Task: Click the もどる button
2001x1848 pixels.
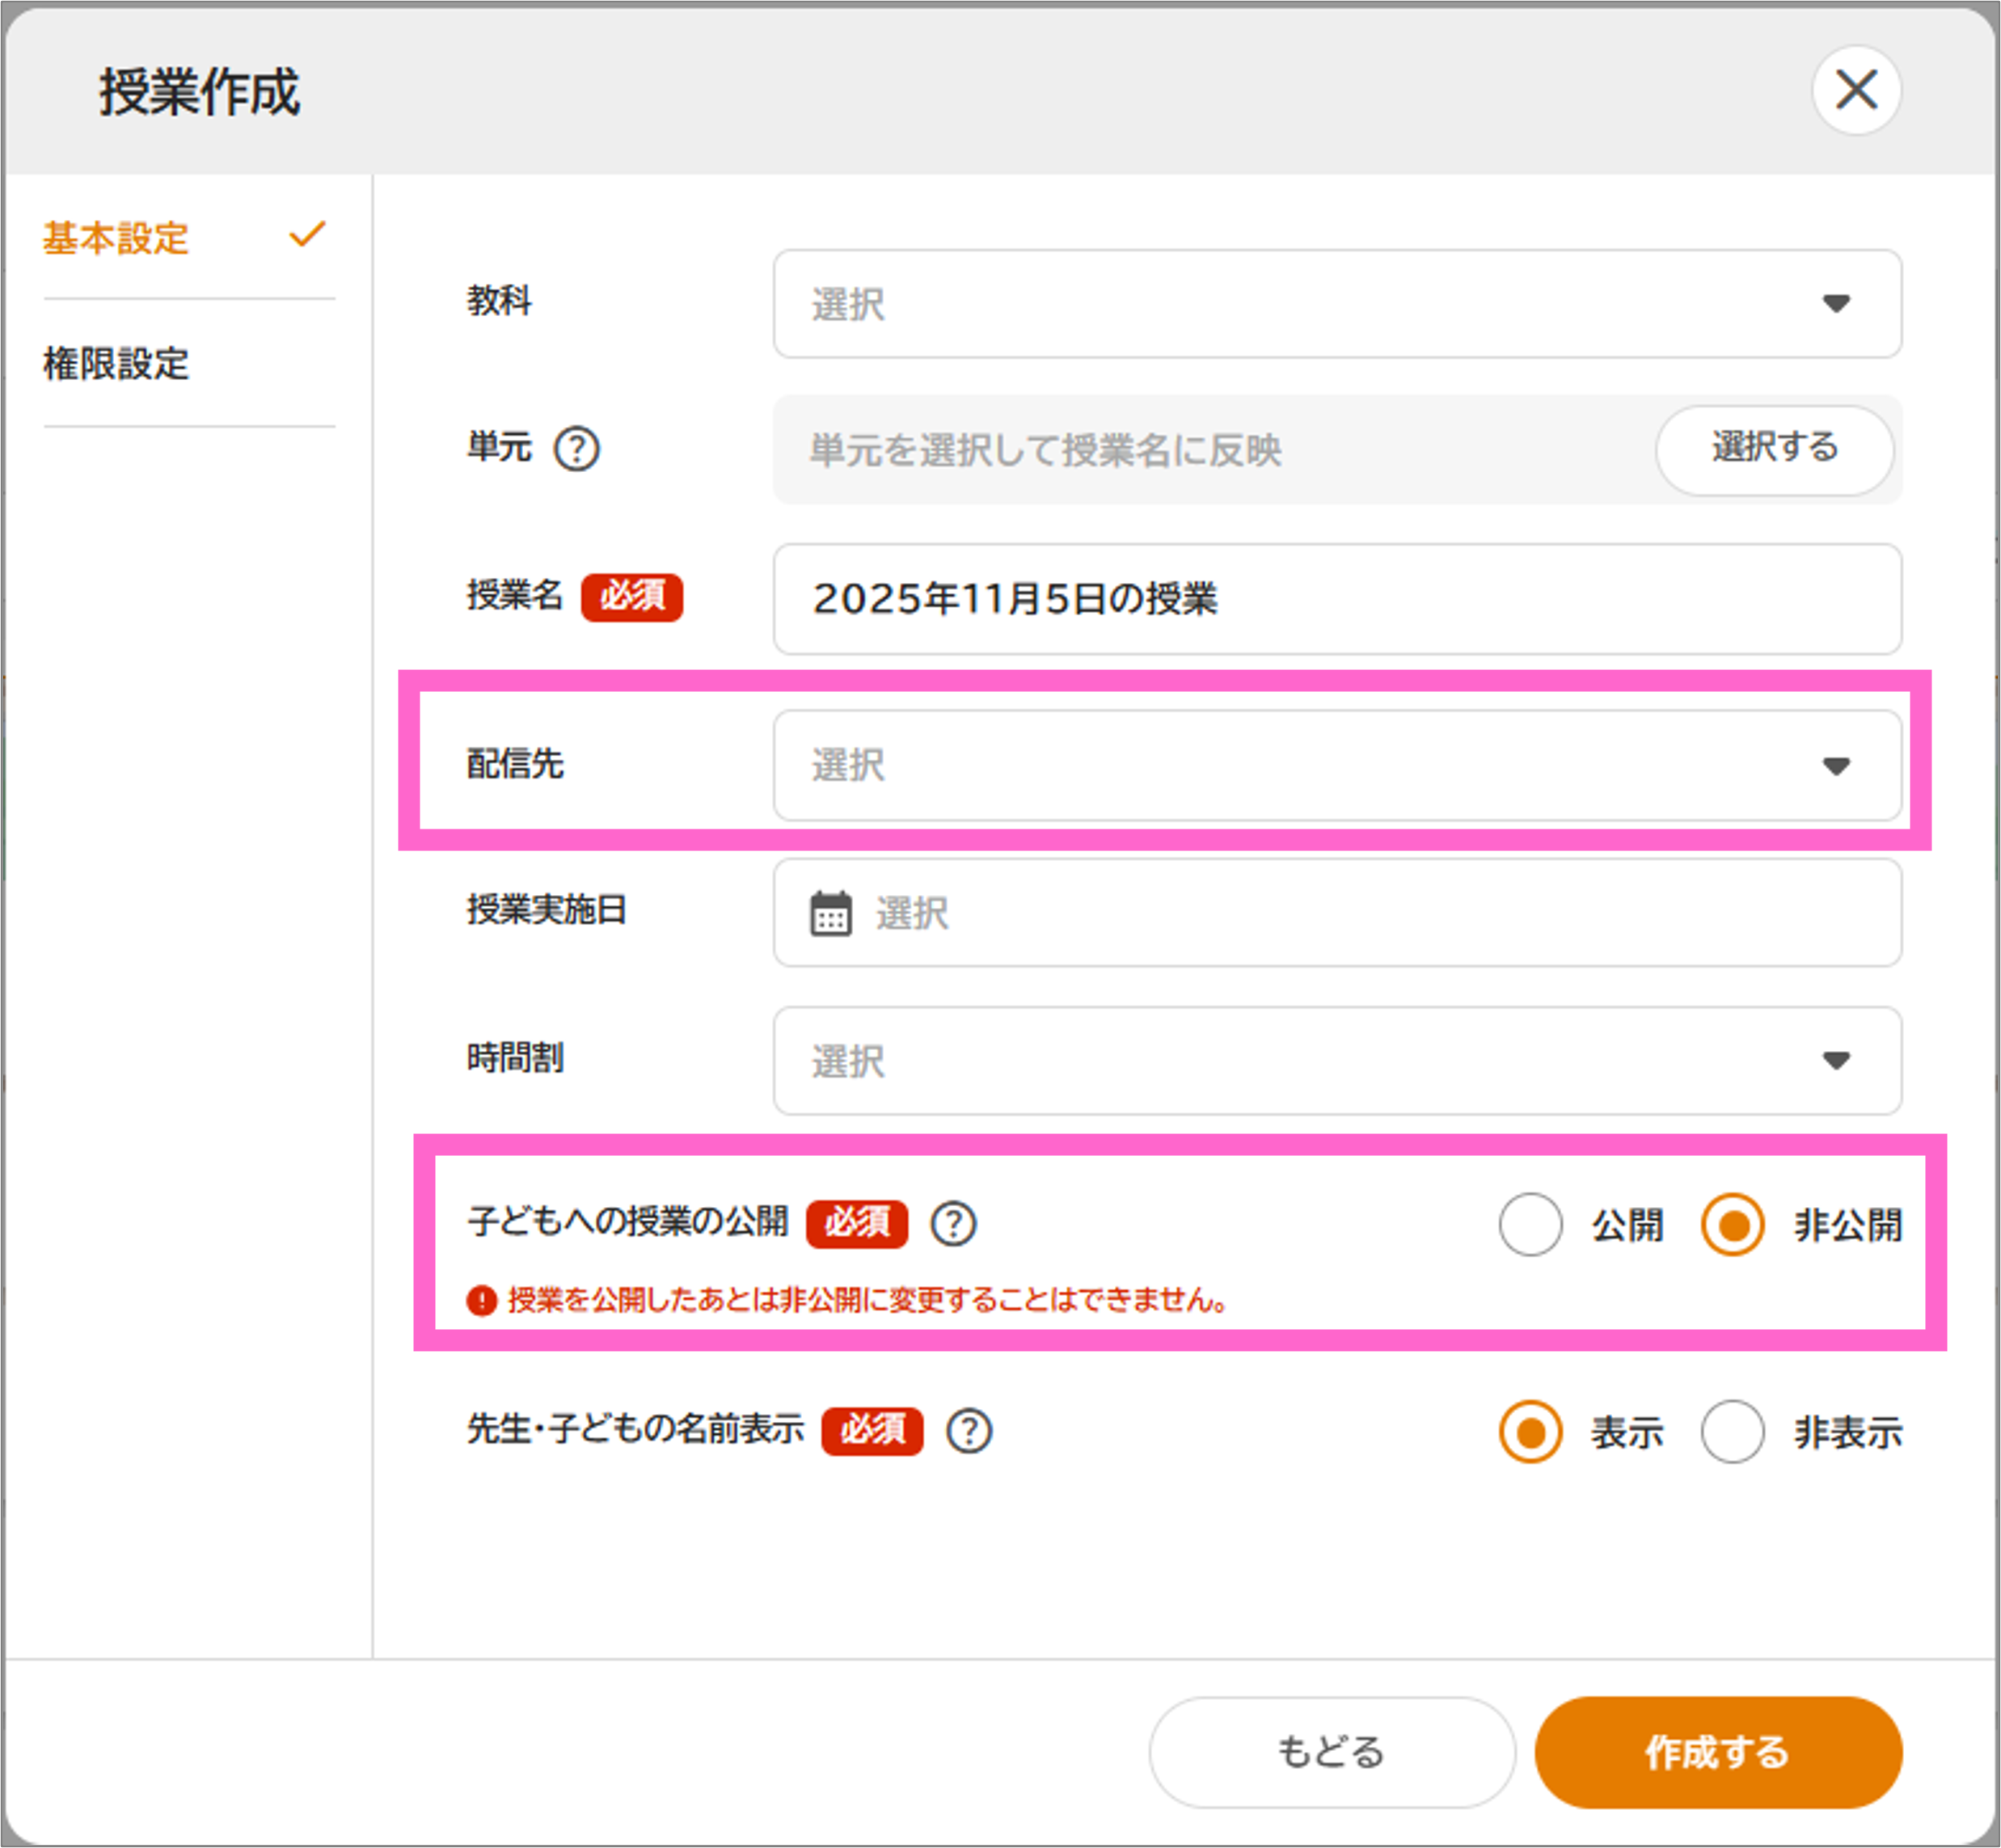Action: (x=1331, y=1752)
